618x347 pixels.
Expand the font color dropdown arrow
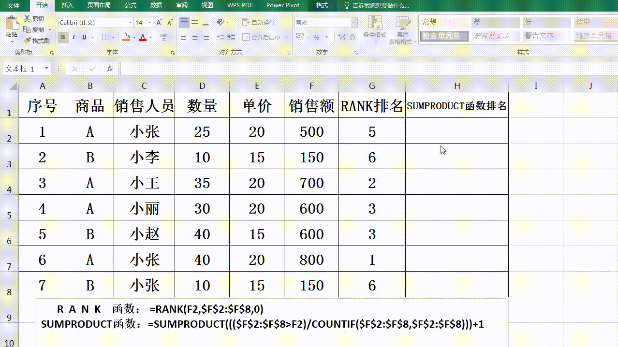tap(150, 37)
